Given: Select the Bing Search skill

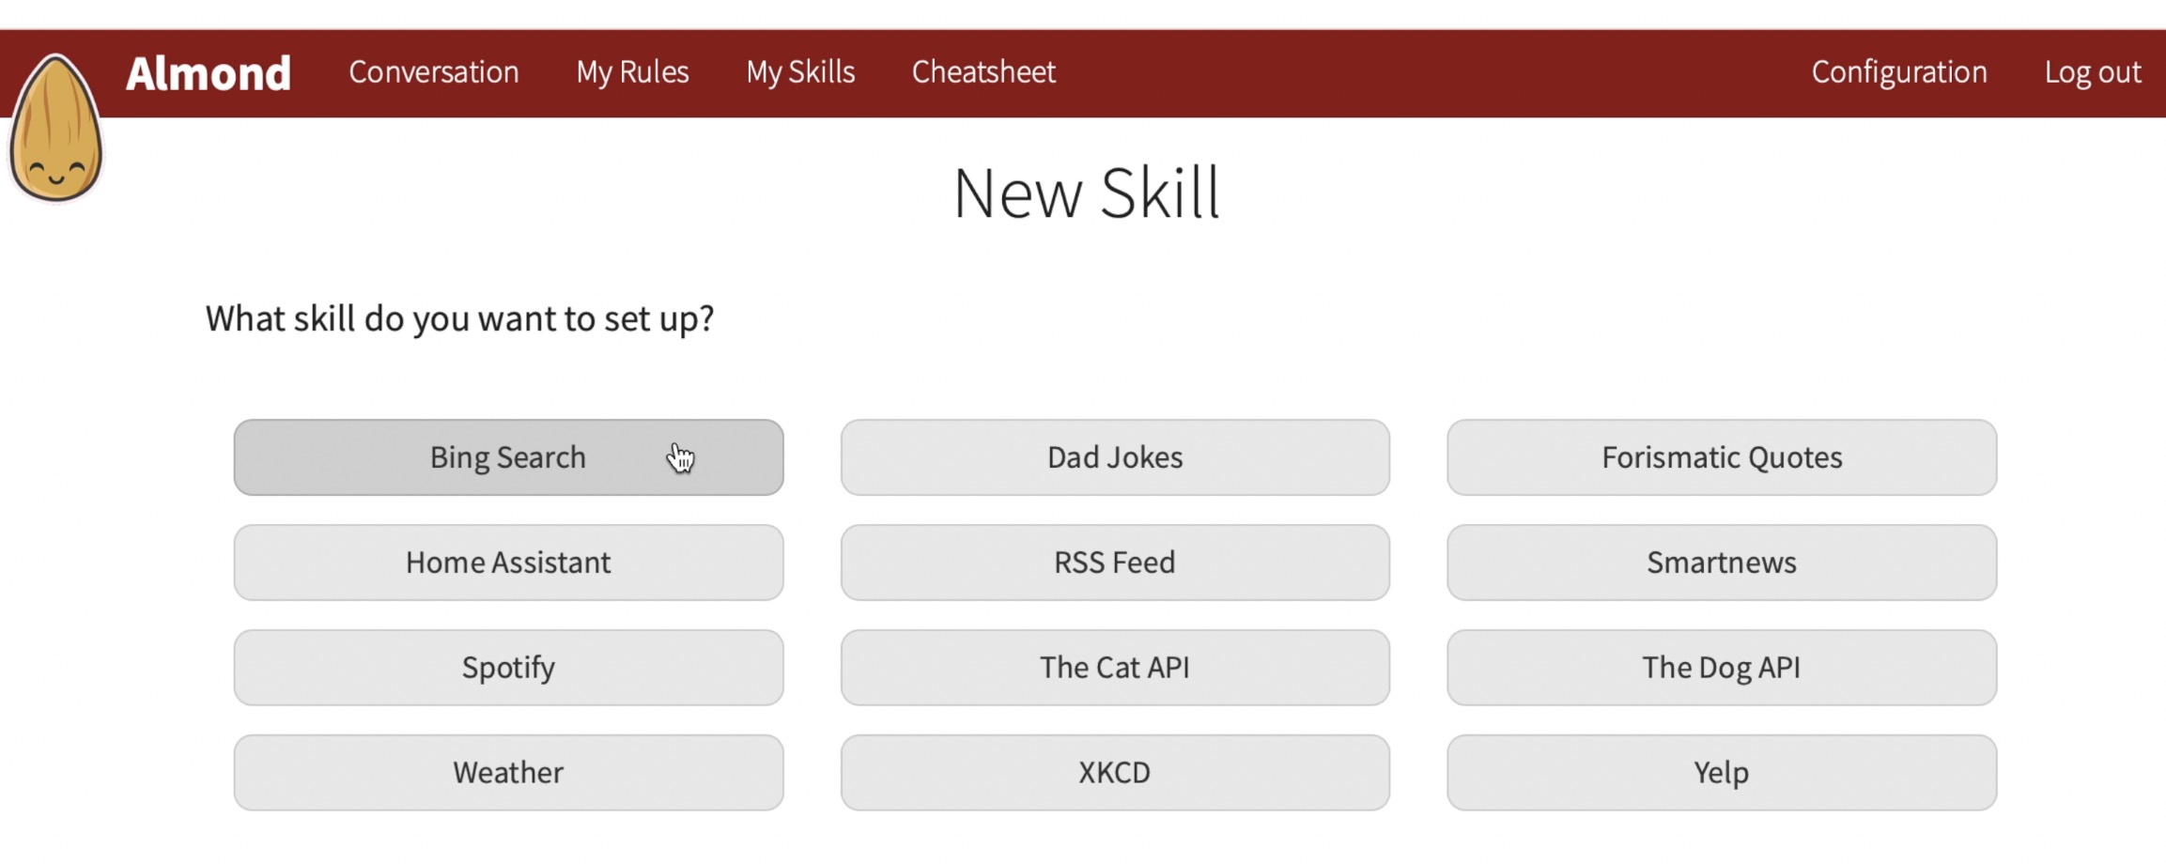Looking at the screenshot, I should point(508,457).
